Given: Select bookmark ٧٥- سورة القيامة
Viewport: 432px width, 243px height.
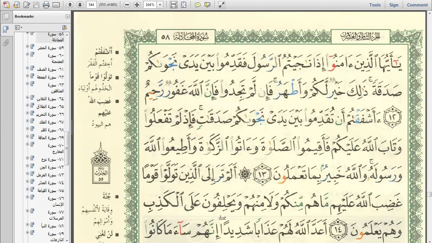Looking at the screenshot, I should click(51, 190).
